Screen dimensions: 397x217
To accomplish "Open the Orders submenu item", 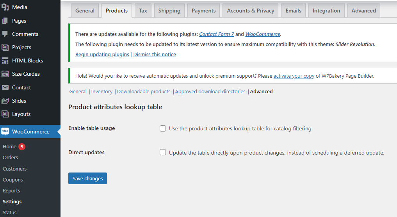I will coord(10,157).
